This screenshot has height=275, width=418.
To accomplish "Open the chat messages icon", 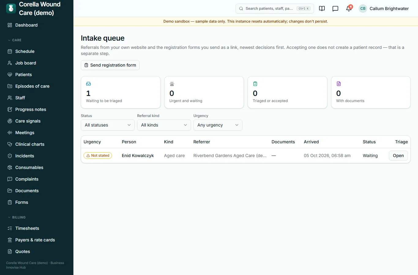I will [335, 9].
